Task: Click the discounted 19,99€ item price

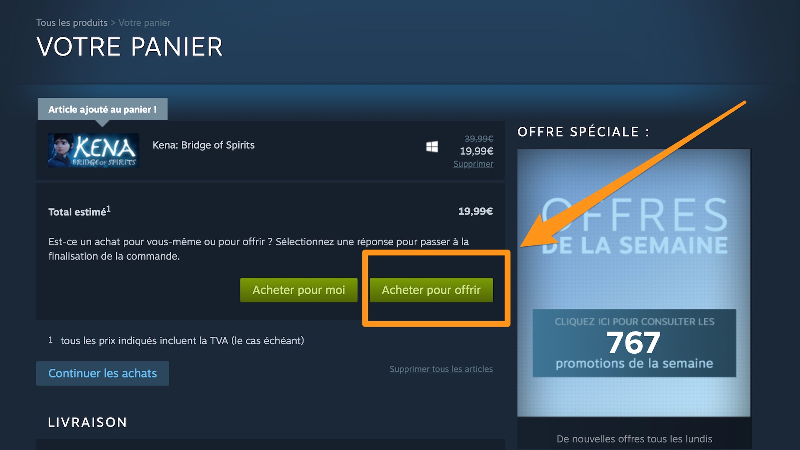Action: coord(476,151)
